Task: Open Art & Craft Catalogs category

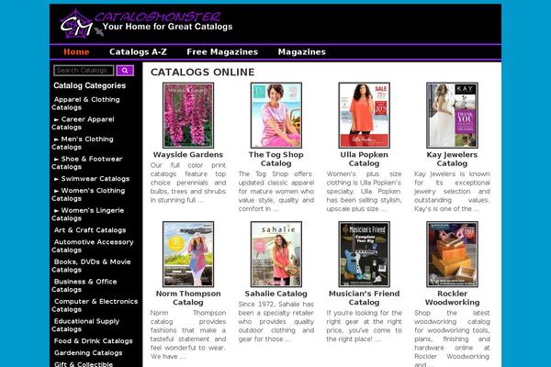Action: tap(90, 230)
